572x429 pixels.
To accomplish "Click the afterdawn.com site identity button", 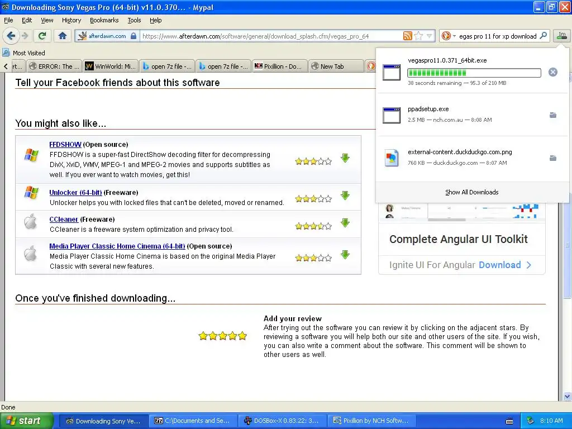I will coord(107,36).
